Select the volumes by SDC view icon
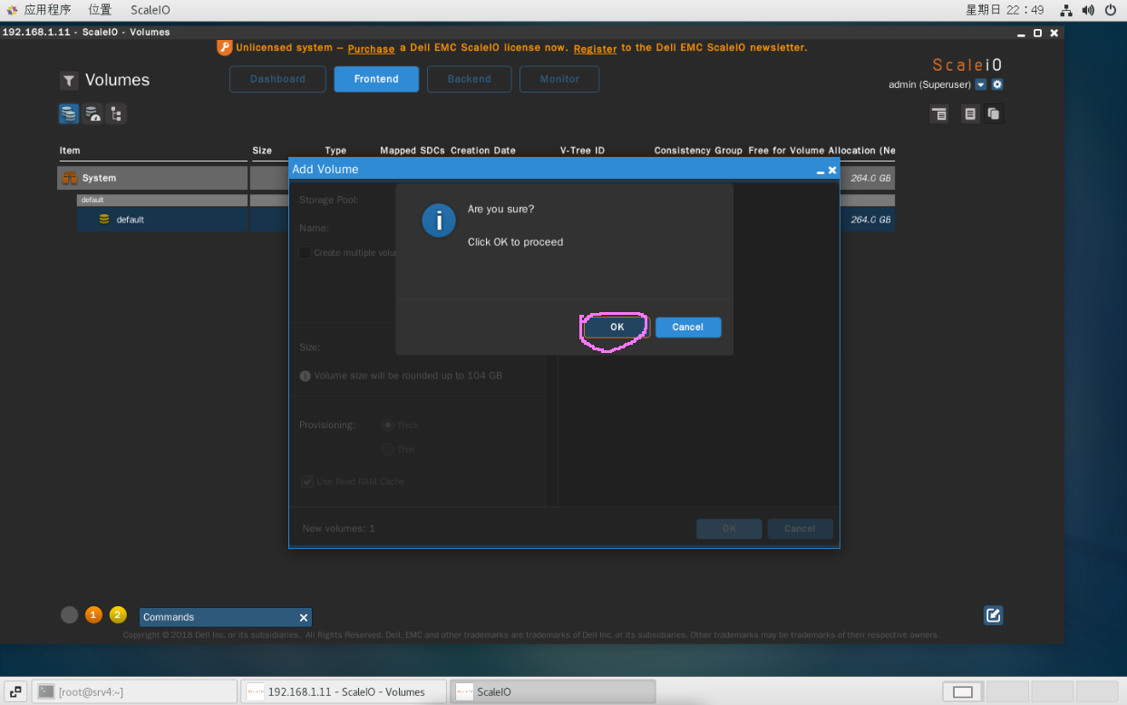The width and height of the screenshot is (1127, 705). point(92,113)
